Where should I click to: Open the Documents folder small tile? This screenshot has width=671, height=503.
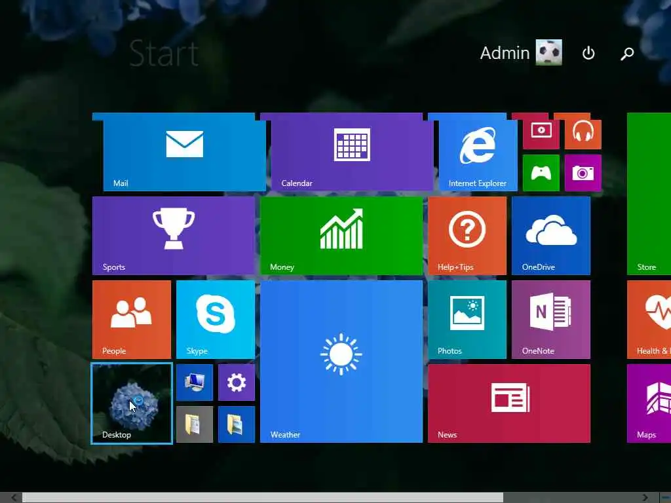tap(194, 424)
